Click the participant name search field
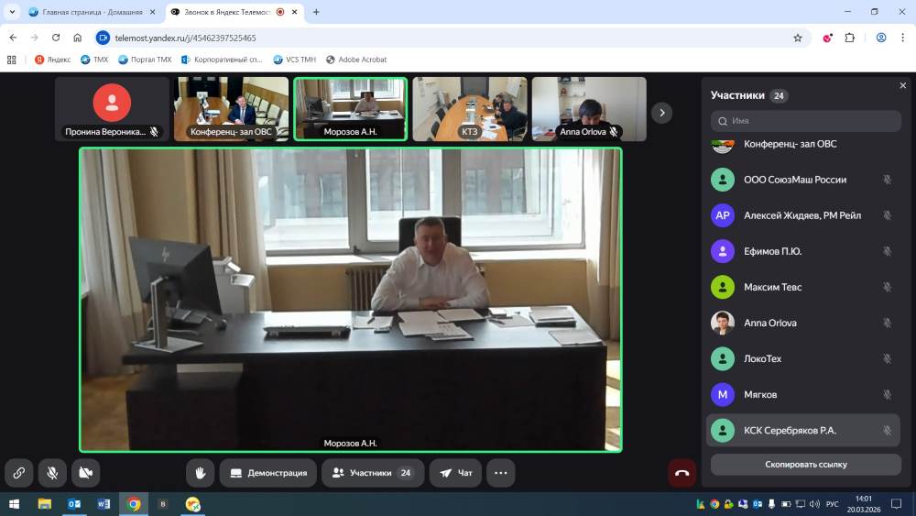916x516 pixels. click(806, 121)
